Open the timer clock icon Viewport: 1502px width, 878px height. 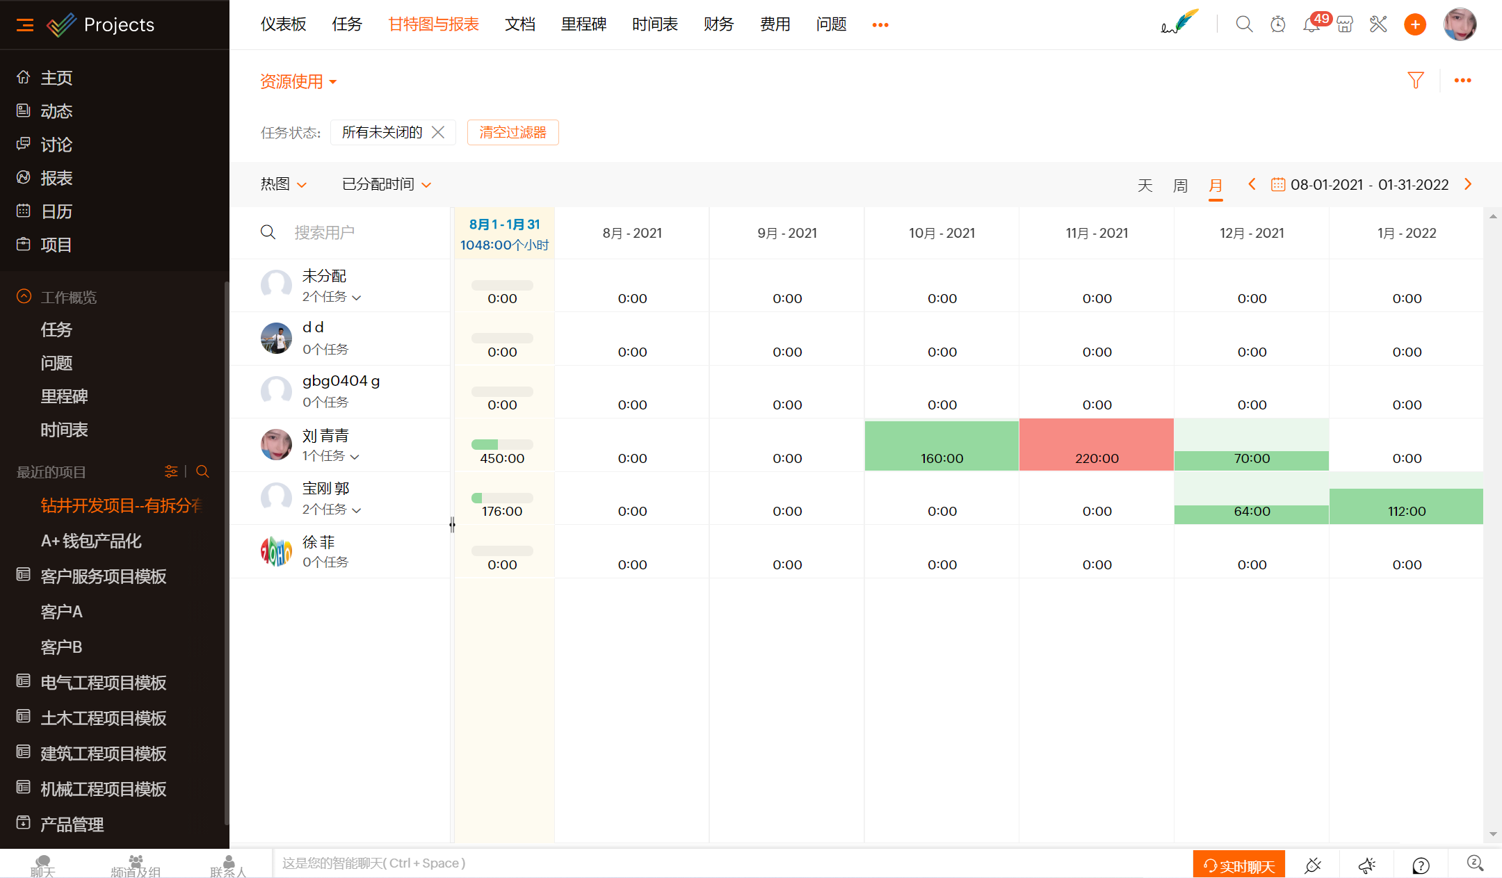pyautogui.click(x=1277, y=25)
